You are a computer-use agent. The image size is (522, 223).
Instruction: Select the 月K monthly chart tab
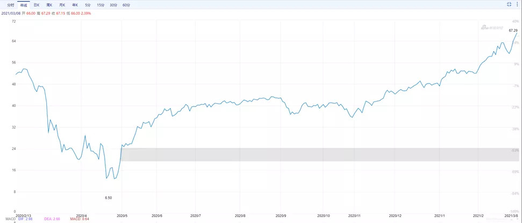(62, 5)
